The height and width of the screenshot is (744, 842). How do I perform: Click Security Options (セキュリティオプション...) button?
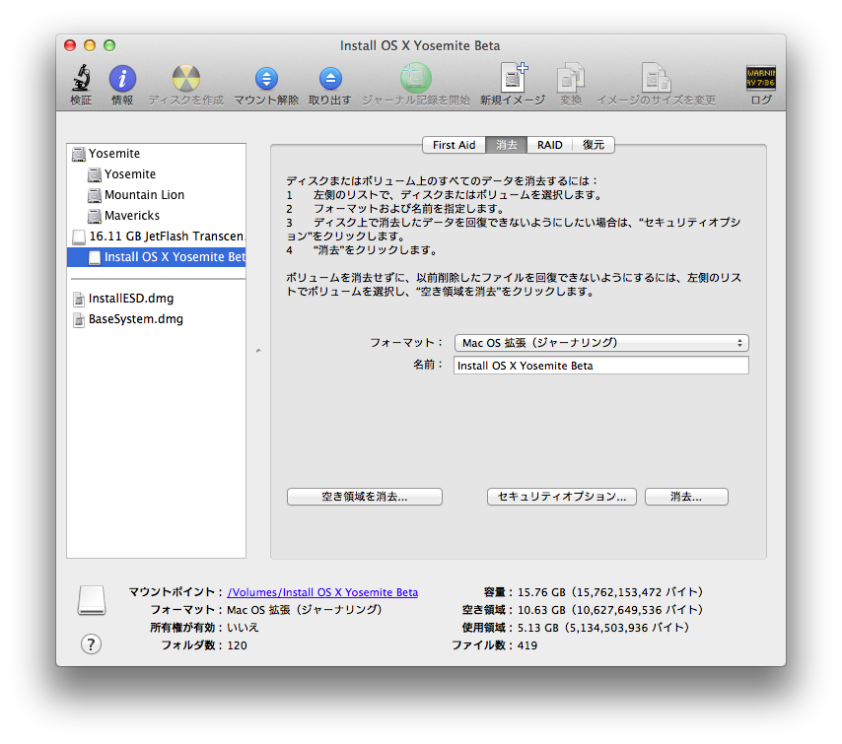(562, 497)
